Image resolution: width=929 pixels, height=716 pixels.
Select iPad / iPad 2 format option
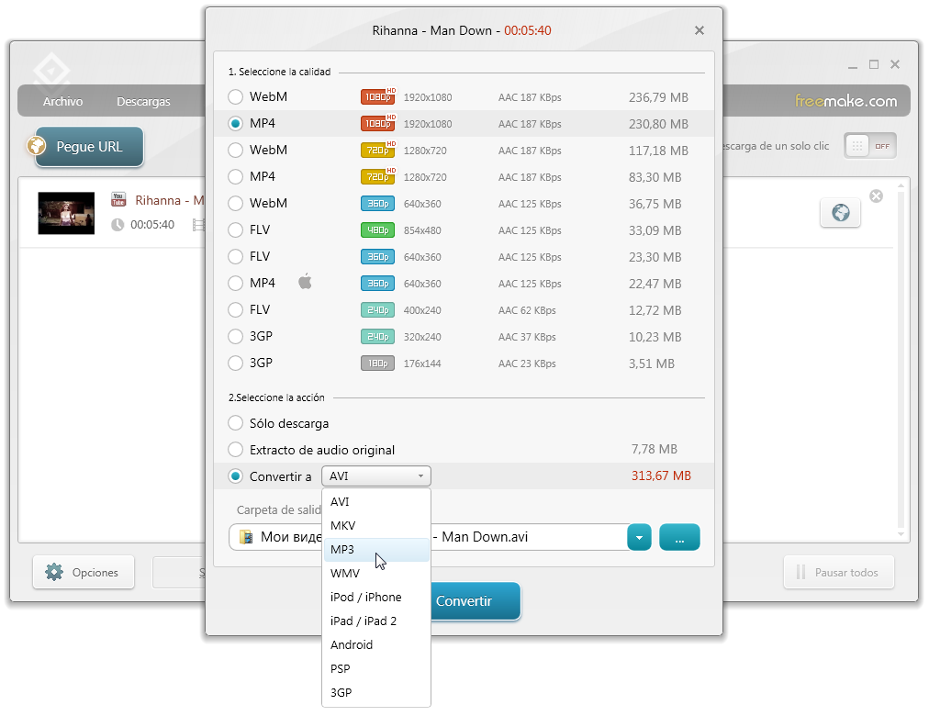(x=376, y=621)
